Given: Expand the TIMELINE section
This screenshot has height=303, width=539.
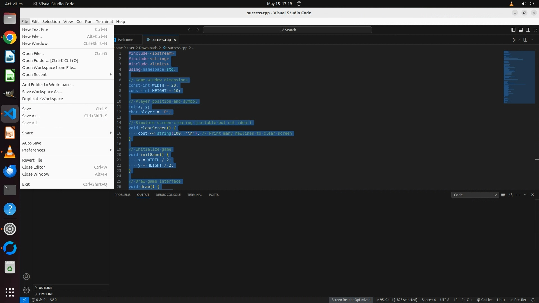Looking at the screenshot, I should 46,294.
